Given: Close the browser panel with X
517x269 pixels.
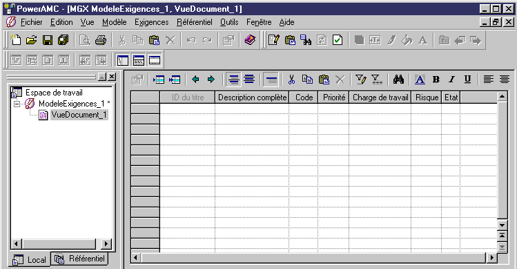Looking at the screenshot, I should click(112, 77).
